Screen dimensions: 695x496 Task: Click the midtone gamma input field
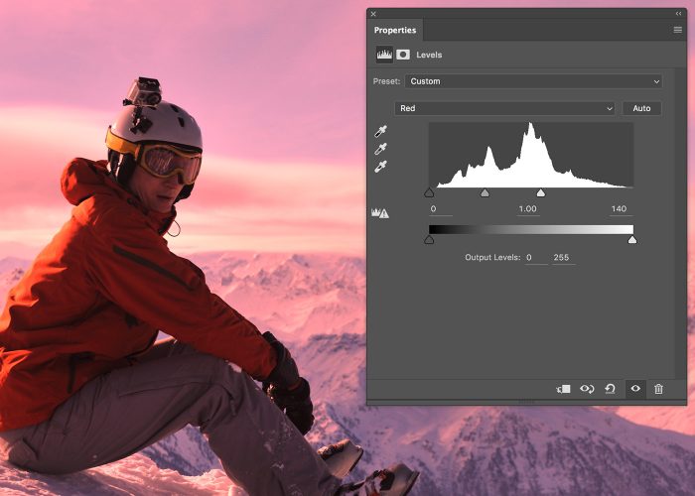tap(527, 209)
